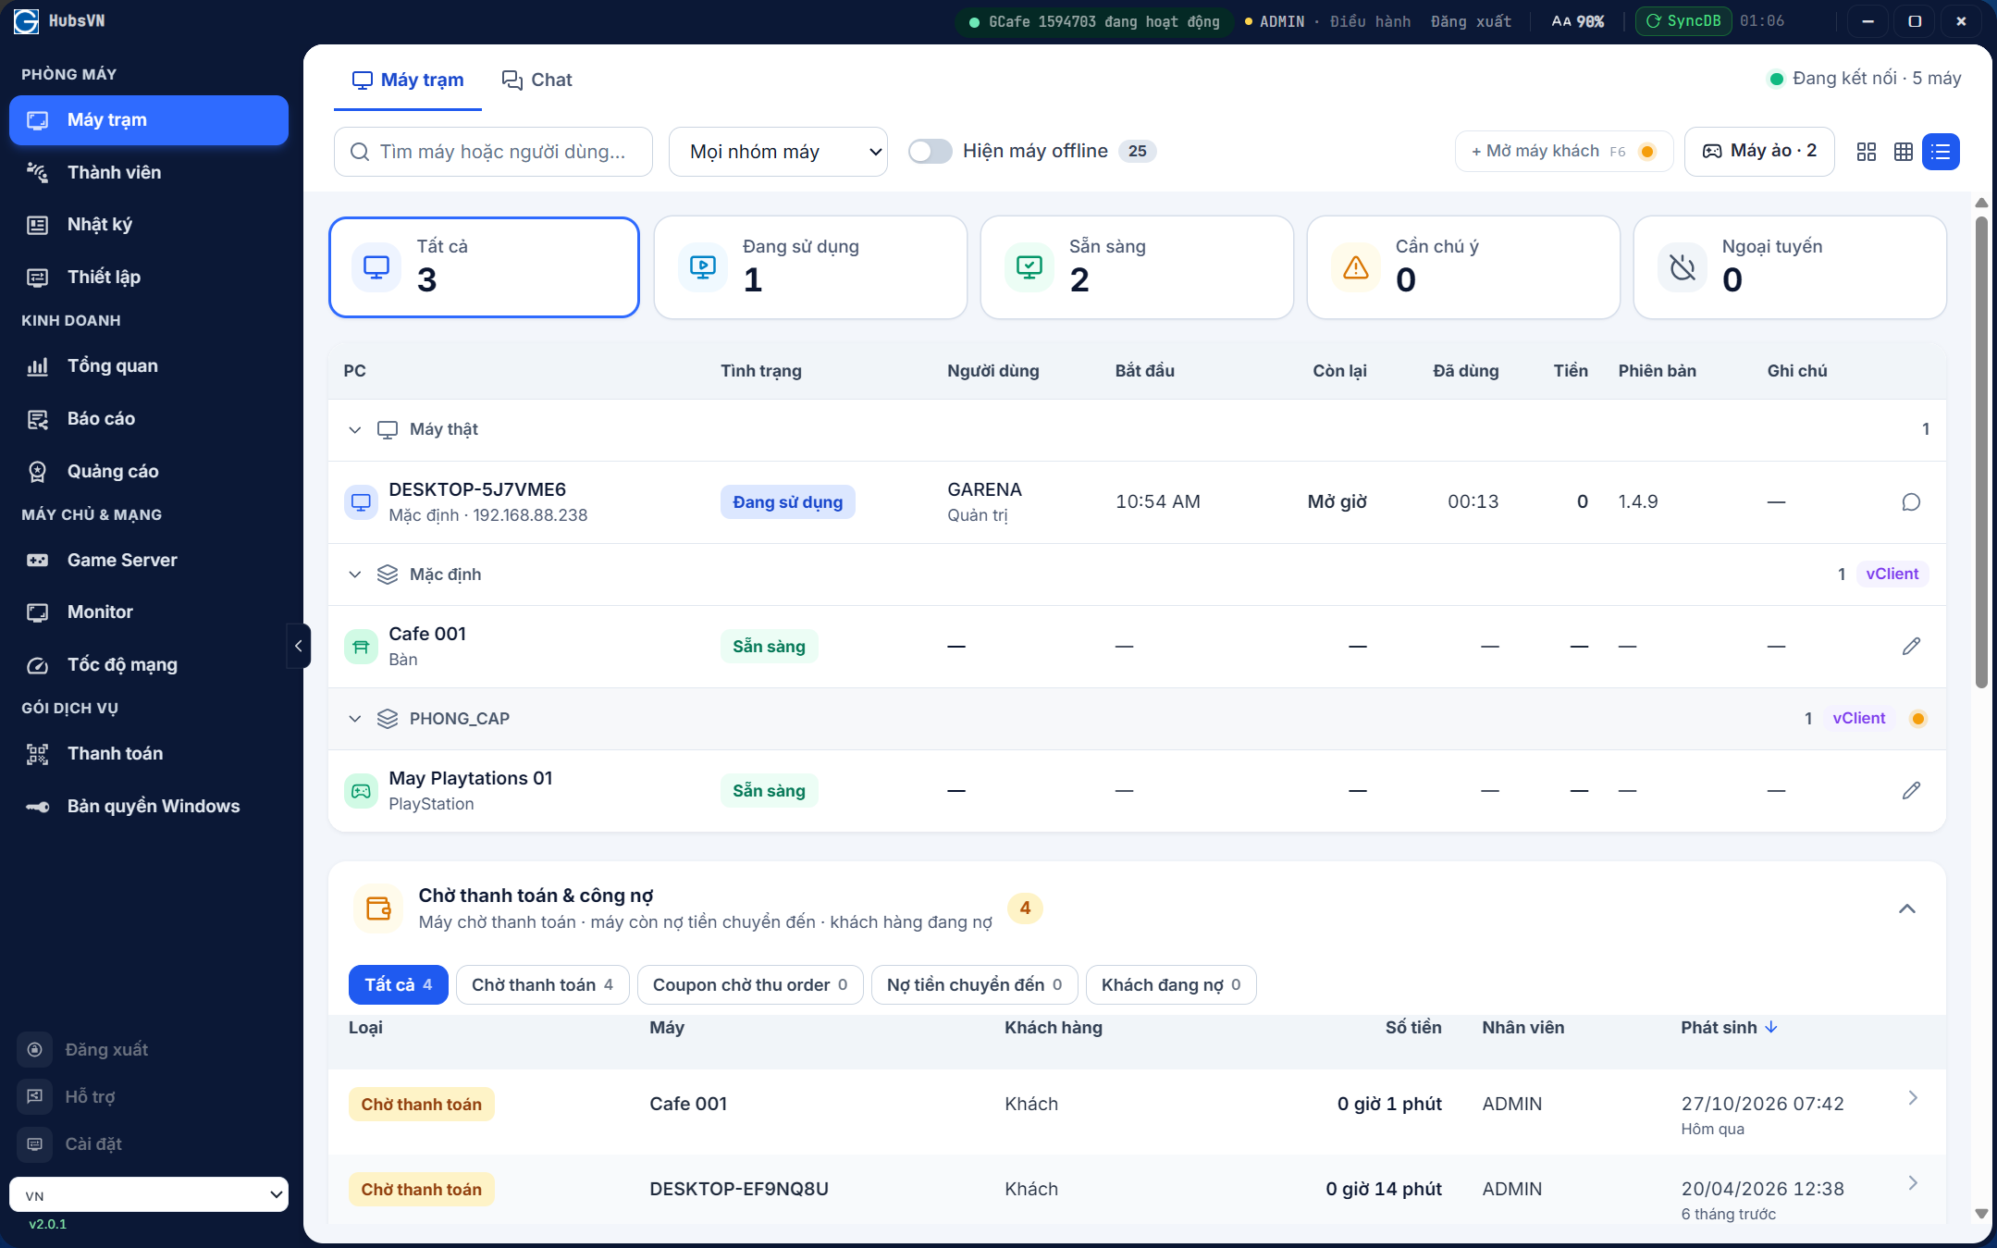
Task: Open Game Server page
Action: pyautogui.click(x=148, y=560)
